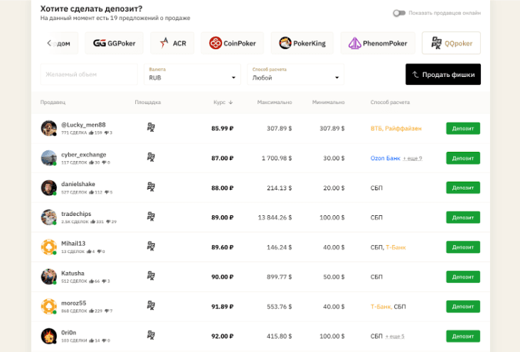The image size is (520, 352).
Task: Click the QQpoker icon in Mihail13 row
Action: [151, 246]
